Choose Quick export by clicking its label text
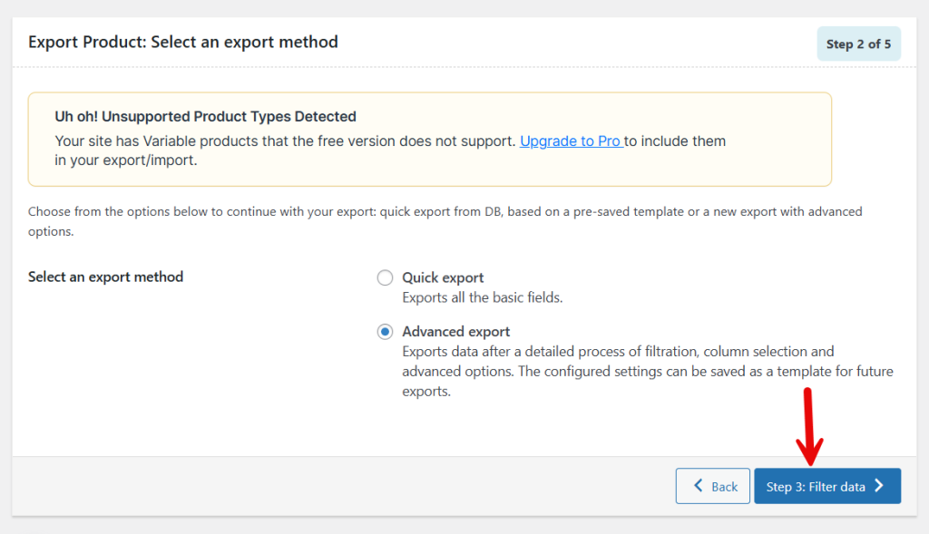Image resolution: width=929 pixels, height=534 pixels. point(443,277)
